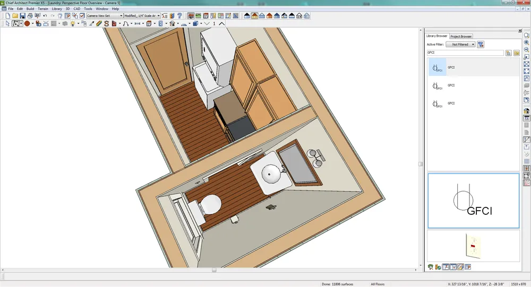Switch to the Project Browser tab
The image size is (531, 287).
(460, 36)
